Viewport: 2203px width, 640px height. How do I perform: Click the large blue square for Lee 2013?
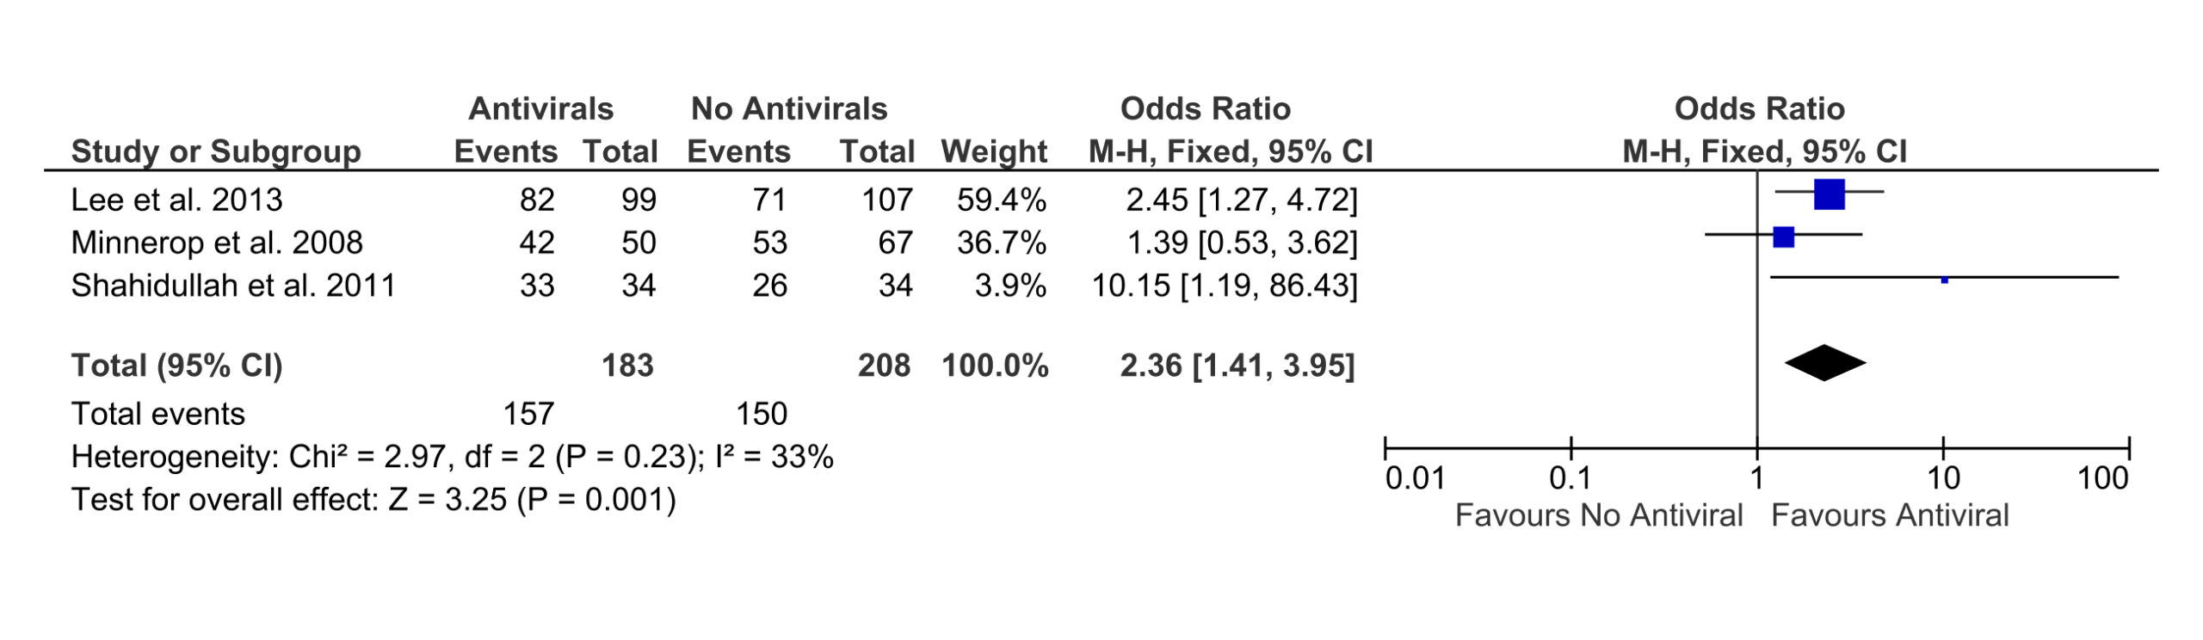tap(1829, 194)
